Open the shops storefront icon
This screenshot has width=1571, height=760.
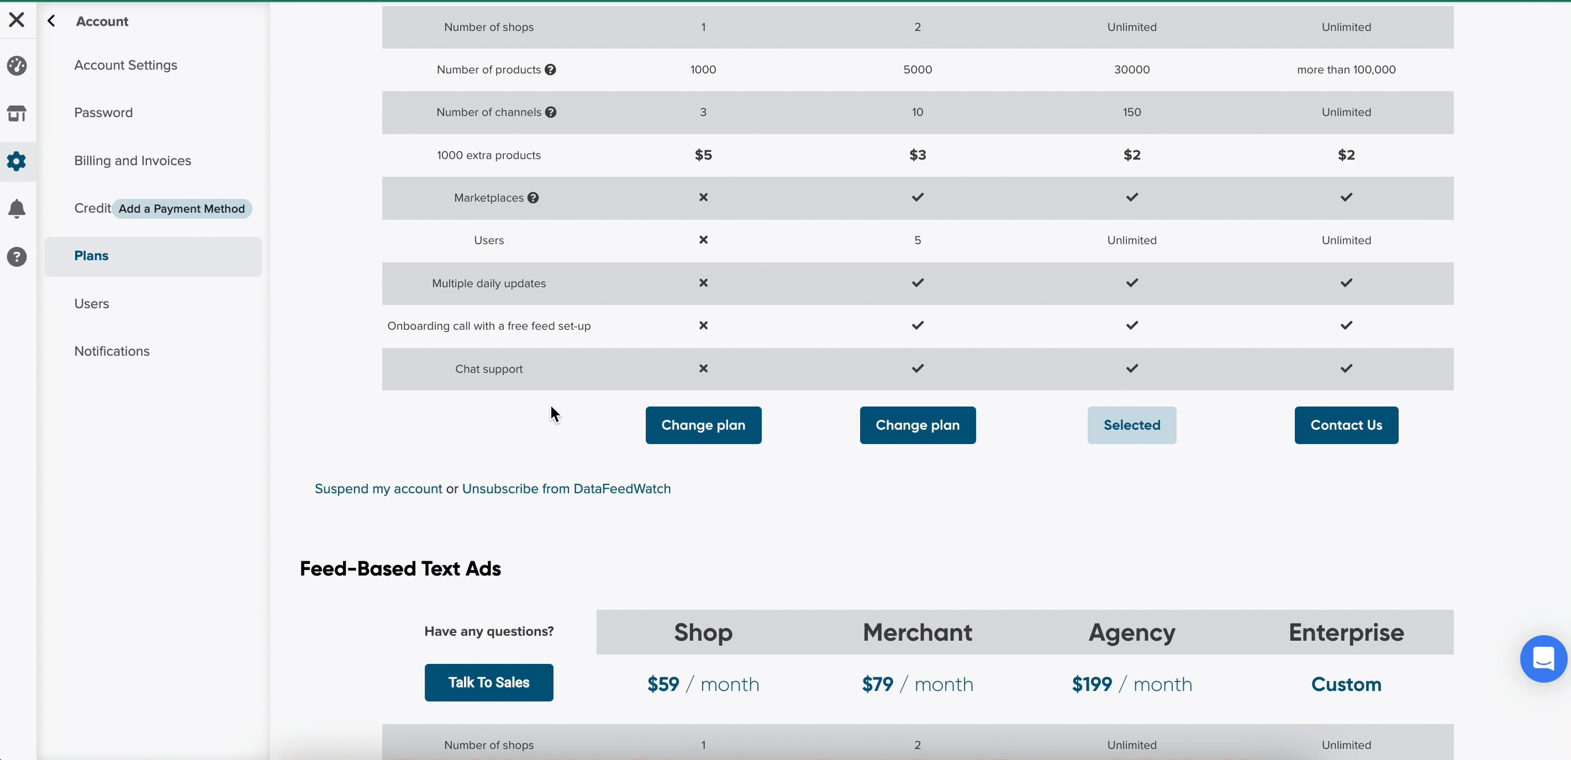coord(17,113)
